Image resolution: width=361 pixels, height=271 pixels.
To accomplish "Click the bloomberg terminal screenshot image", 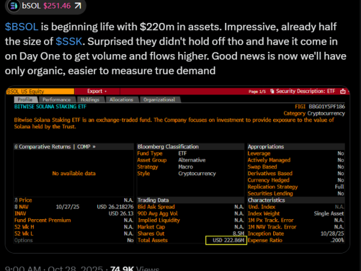I will click(177, 169).
